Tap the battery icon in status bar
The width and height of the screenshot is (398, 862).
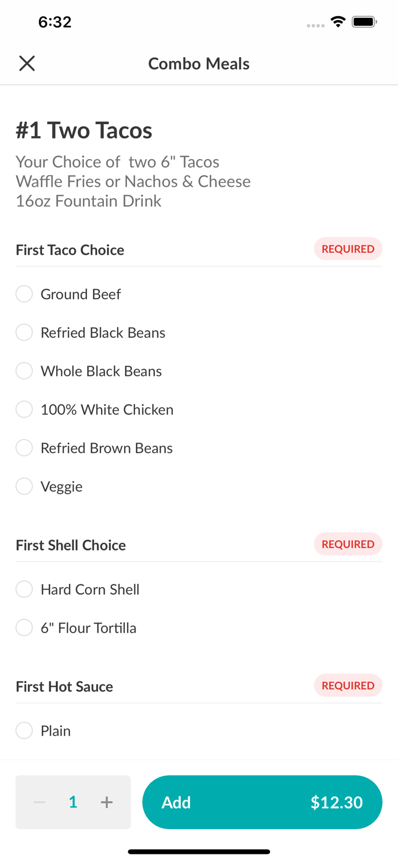(364, 22)
